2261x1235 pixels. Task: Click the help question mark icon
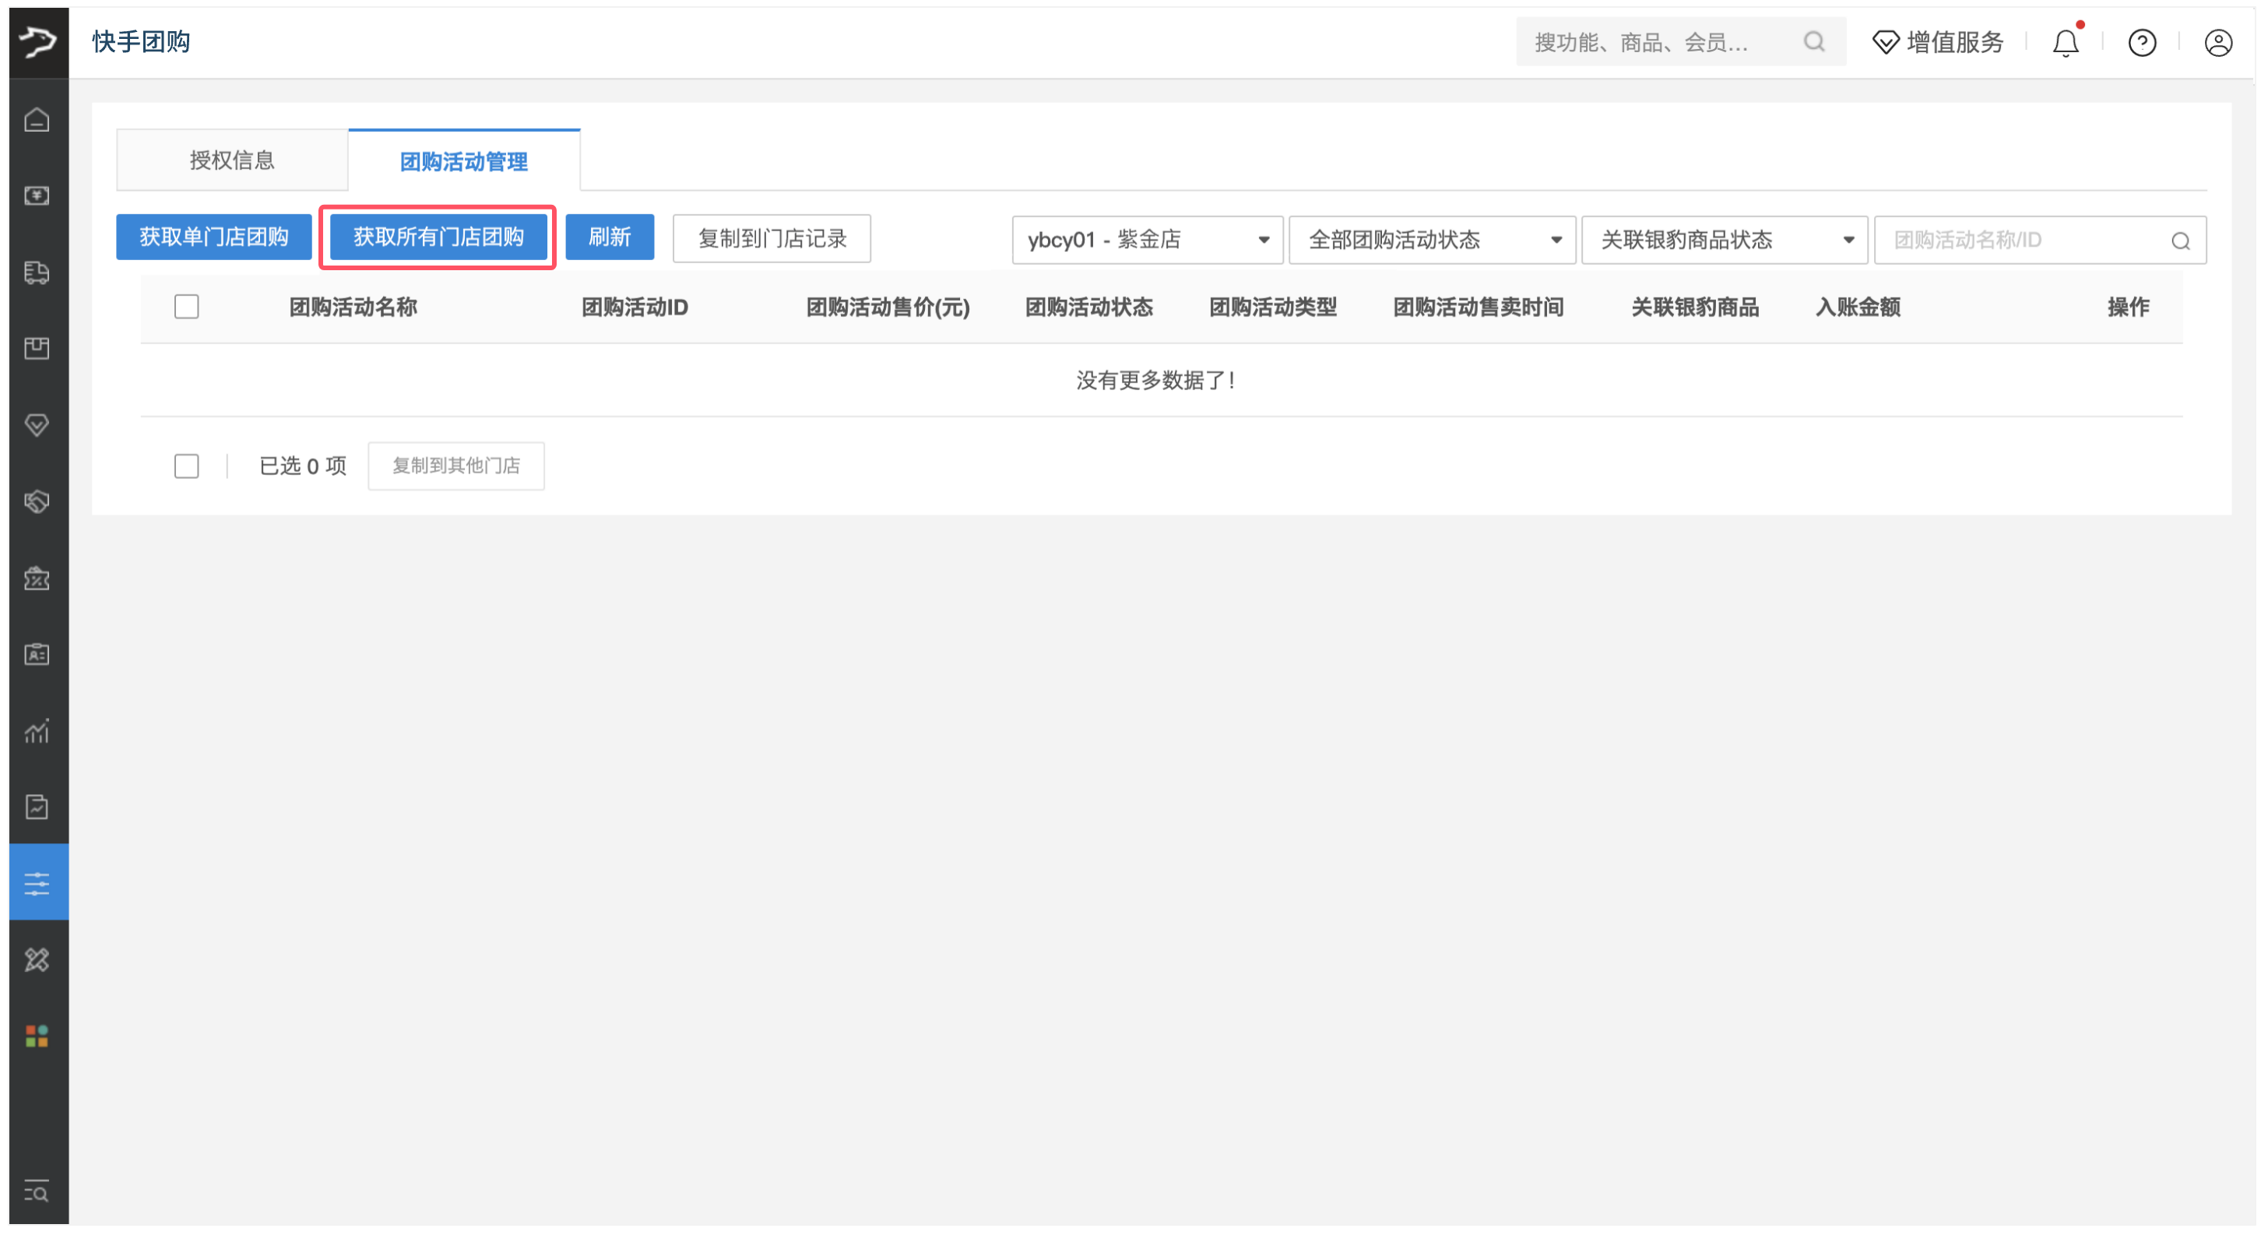pyautogui.click(x=2142, y=42)
